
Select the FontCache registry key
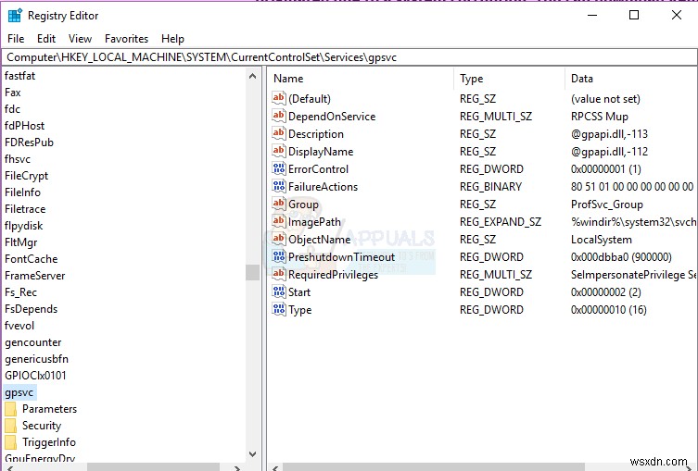32,259
